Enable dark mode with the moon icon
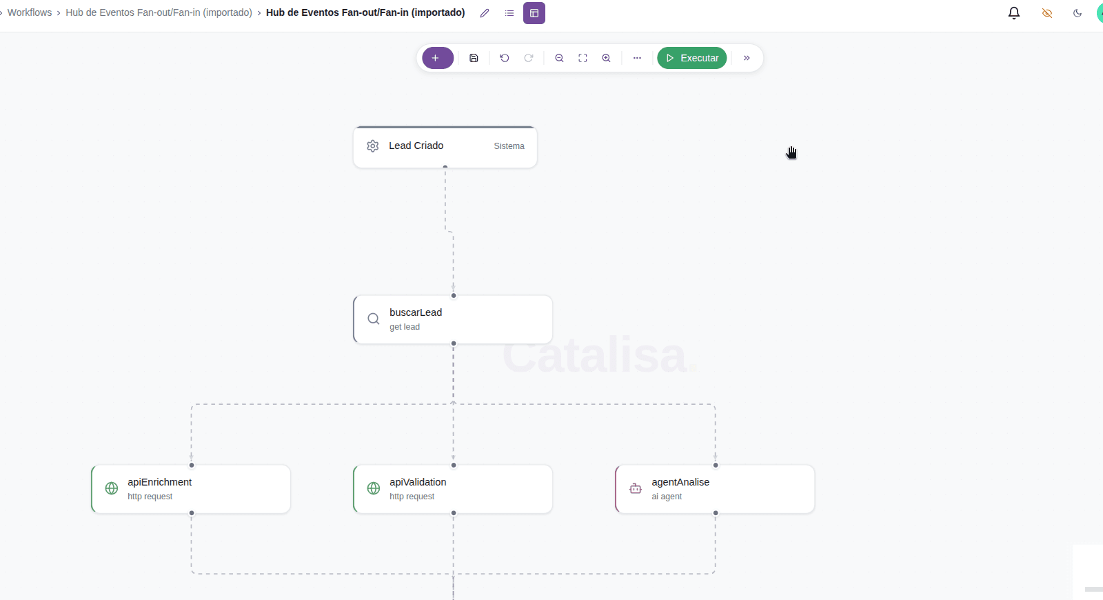 click(x=1077, y=12)
